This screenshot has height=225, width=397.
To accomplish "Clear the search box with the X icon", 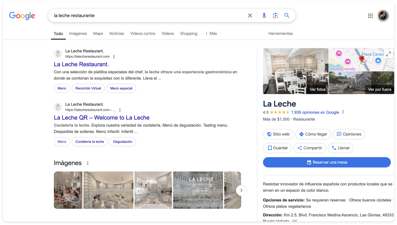I will tap(250, 15).
